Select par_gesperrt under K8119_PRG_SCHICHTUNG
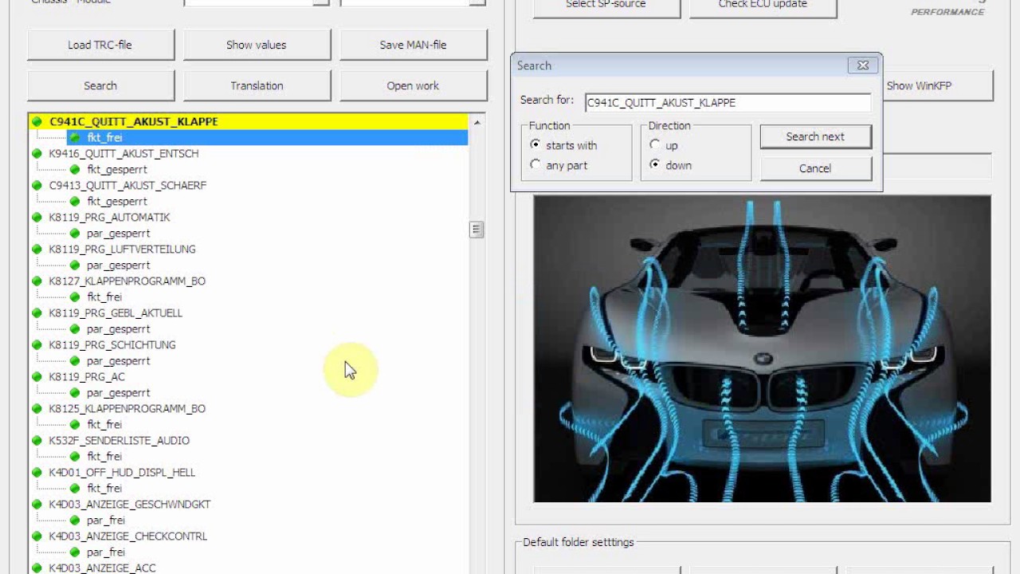This screenshot has width=1020, height=574. tap(118, 361)
